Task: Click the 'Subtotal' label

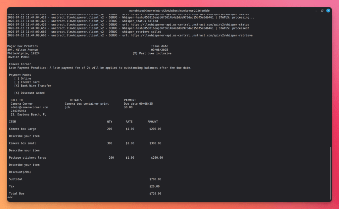Action: (x=16, y=180)
